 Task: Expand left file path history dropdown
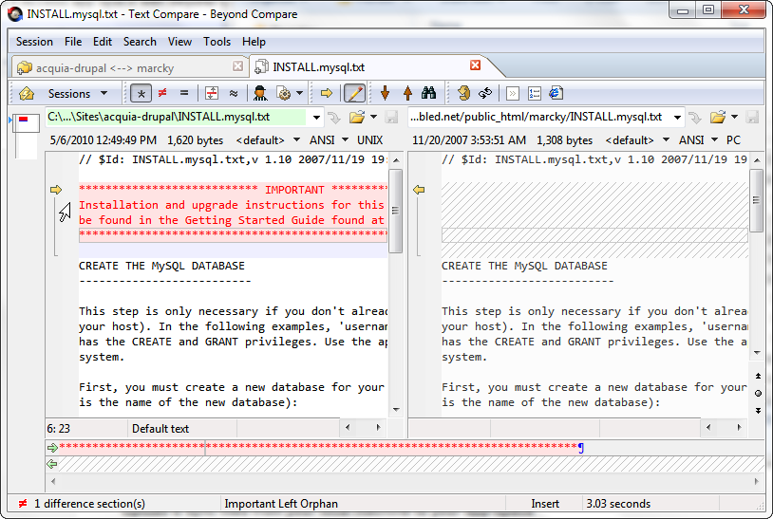[316, 118]
